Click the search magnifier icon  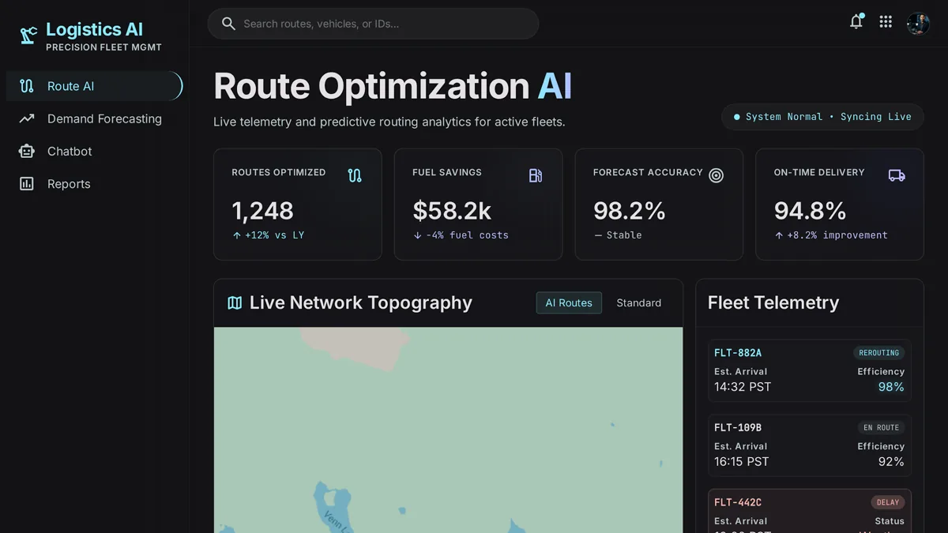coord(228,24)
